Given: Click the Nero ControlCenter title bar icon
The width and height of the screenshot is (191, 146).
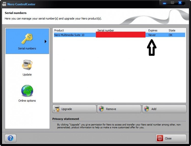Looking at the screenshot, I should click(4, 4).
